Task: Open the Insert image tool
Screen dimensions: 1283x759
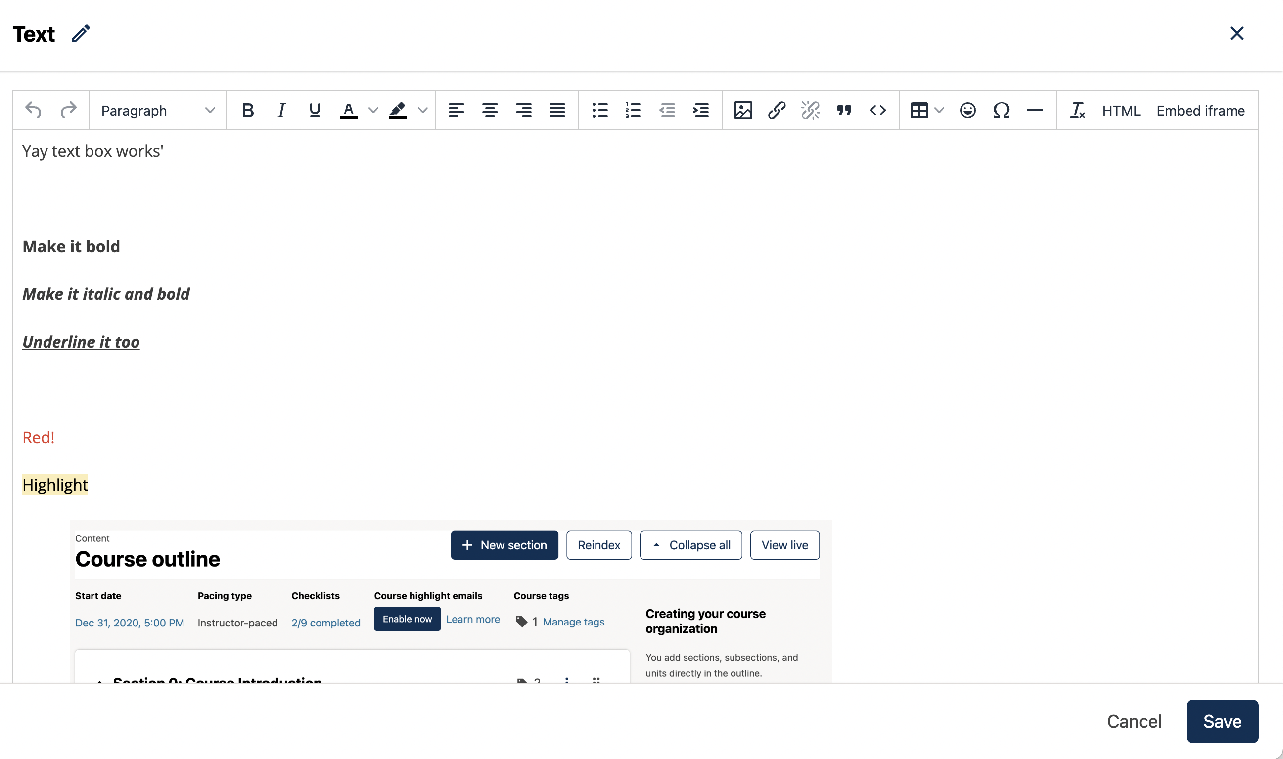Action: [x=743, y=110]
